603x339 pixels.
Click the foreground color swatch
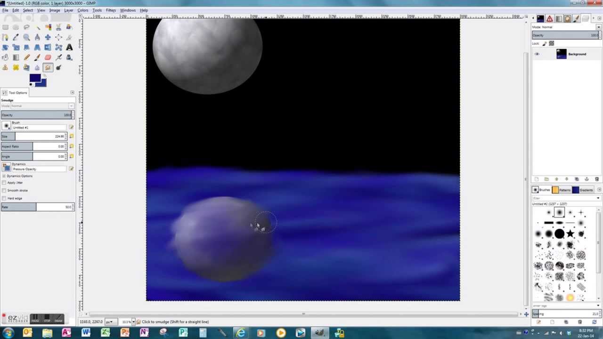coord(35,79)
